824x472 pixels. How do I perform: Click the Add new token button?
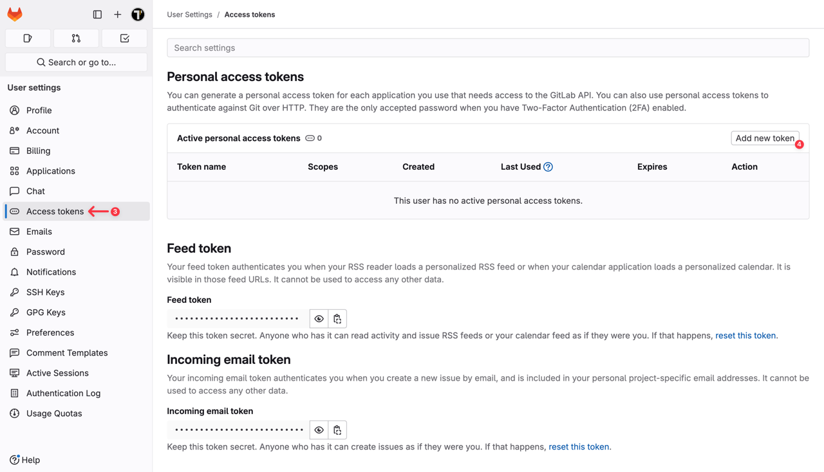765,138
